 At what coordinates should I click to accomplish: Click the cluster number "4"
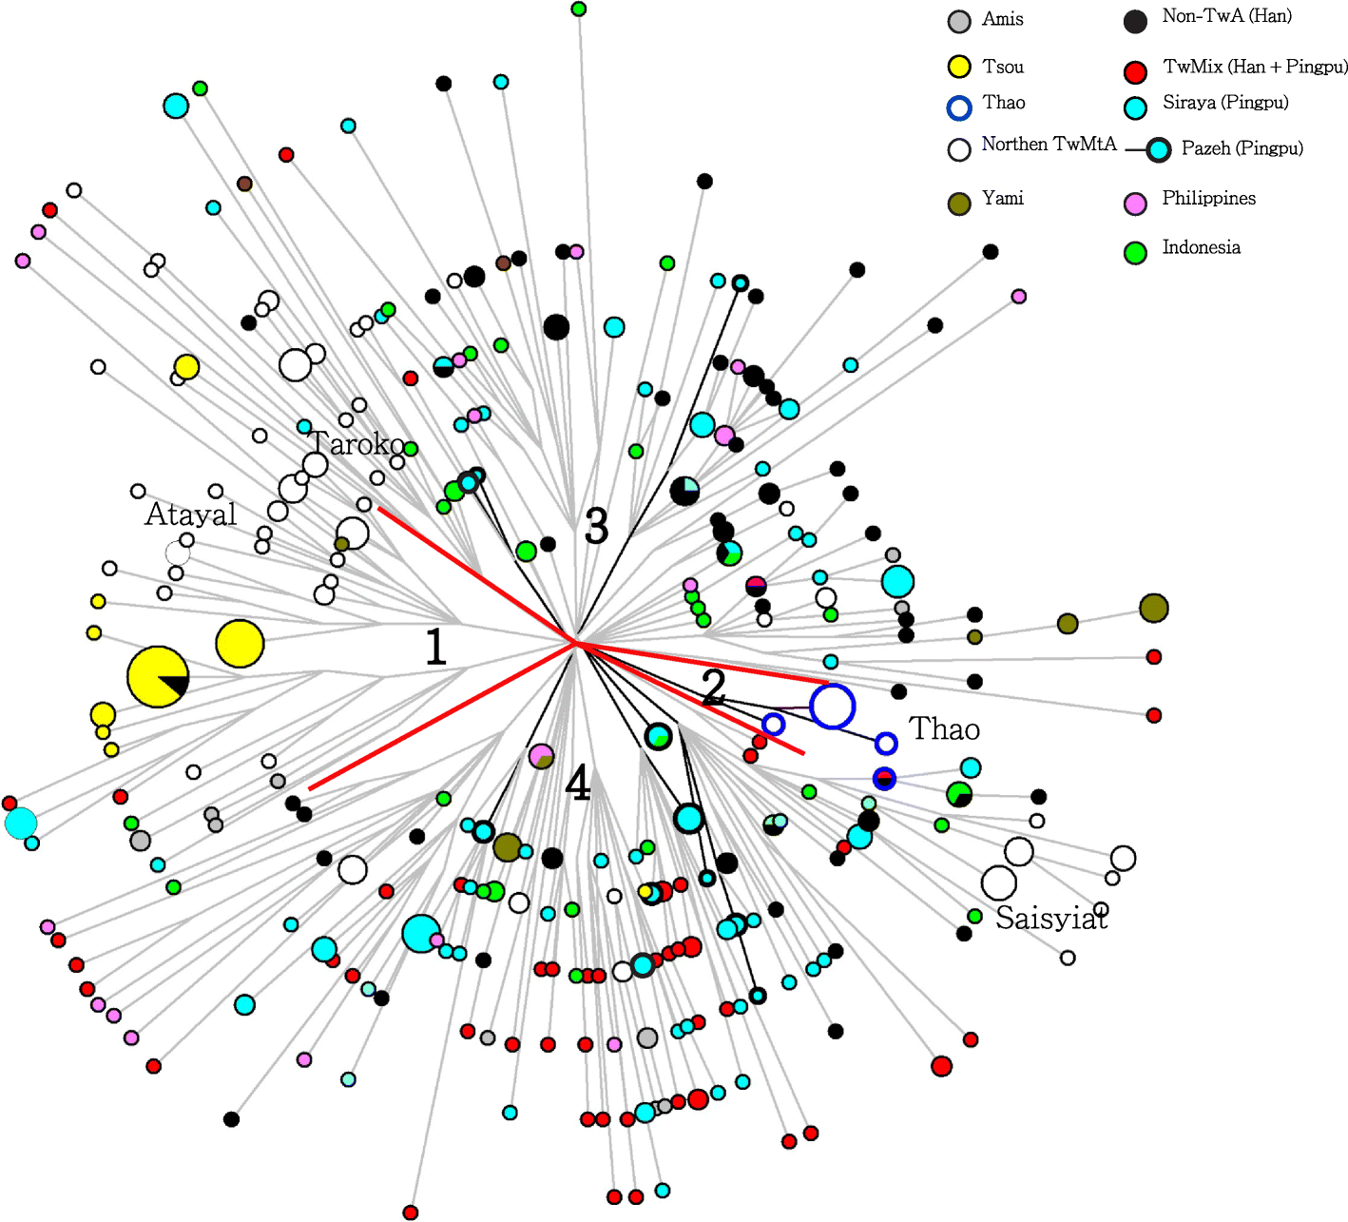click(578, 784)
